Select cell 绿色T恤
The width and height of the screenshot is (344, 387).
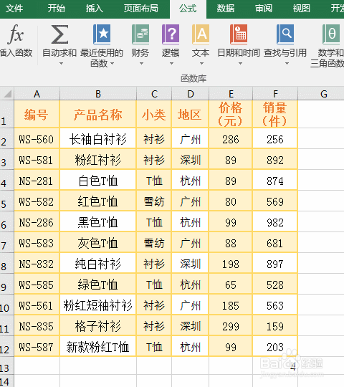98,284
